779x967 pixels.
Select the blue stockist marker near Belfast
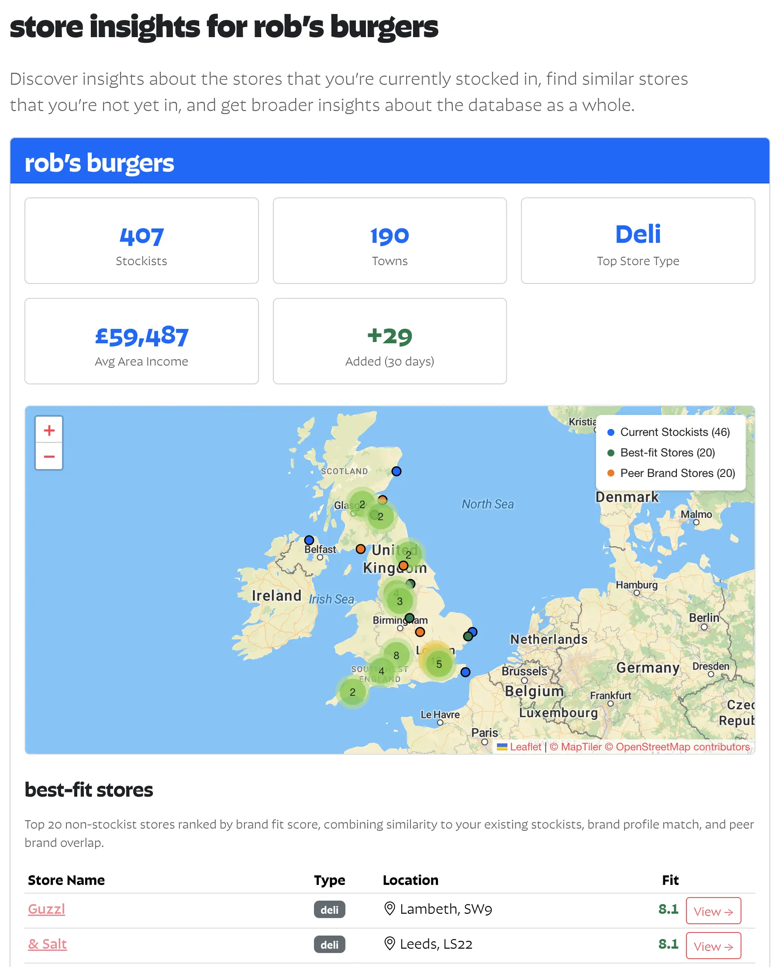pos(310,540)
